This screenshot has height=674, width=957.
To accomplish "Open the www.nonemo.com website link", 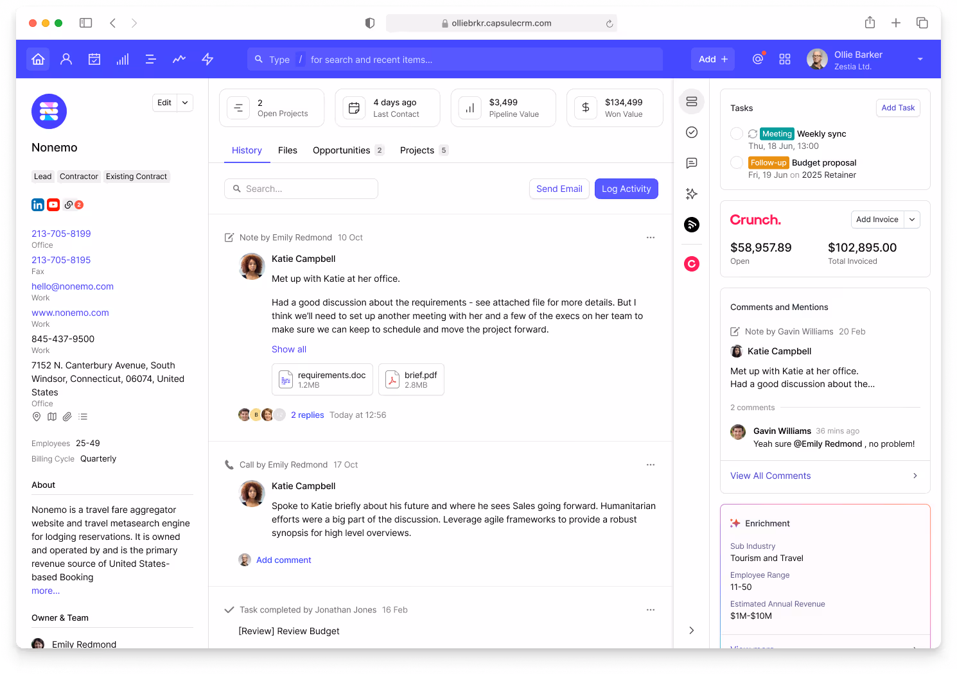I will click(x=70, y=313).
